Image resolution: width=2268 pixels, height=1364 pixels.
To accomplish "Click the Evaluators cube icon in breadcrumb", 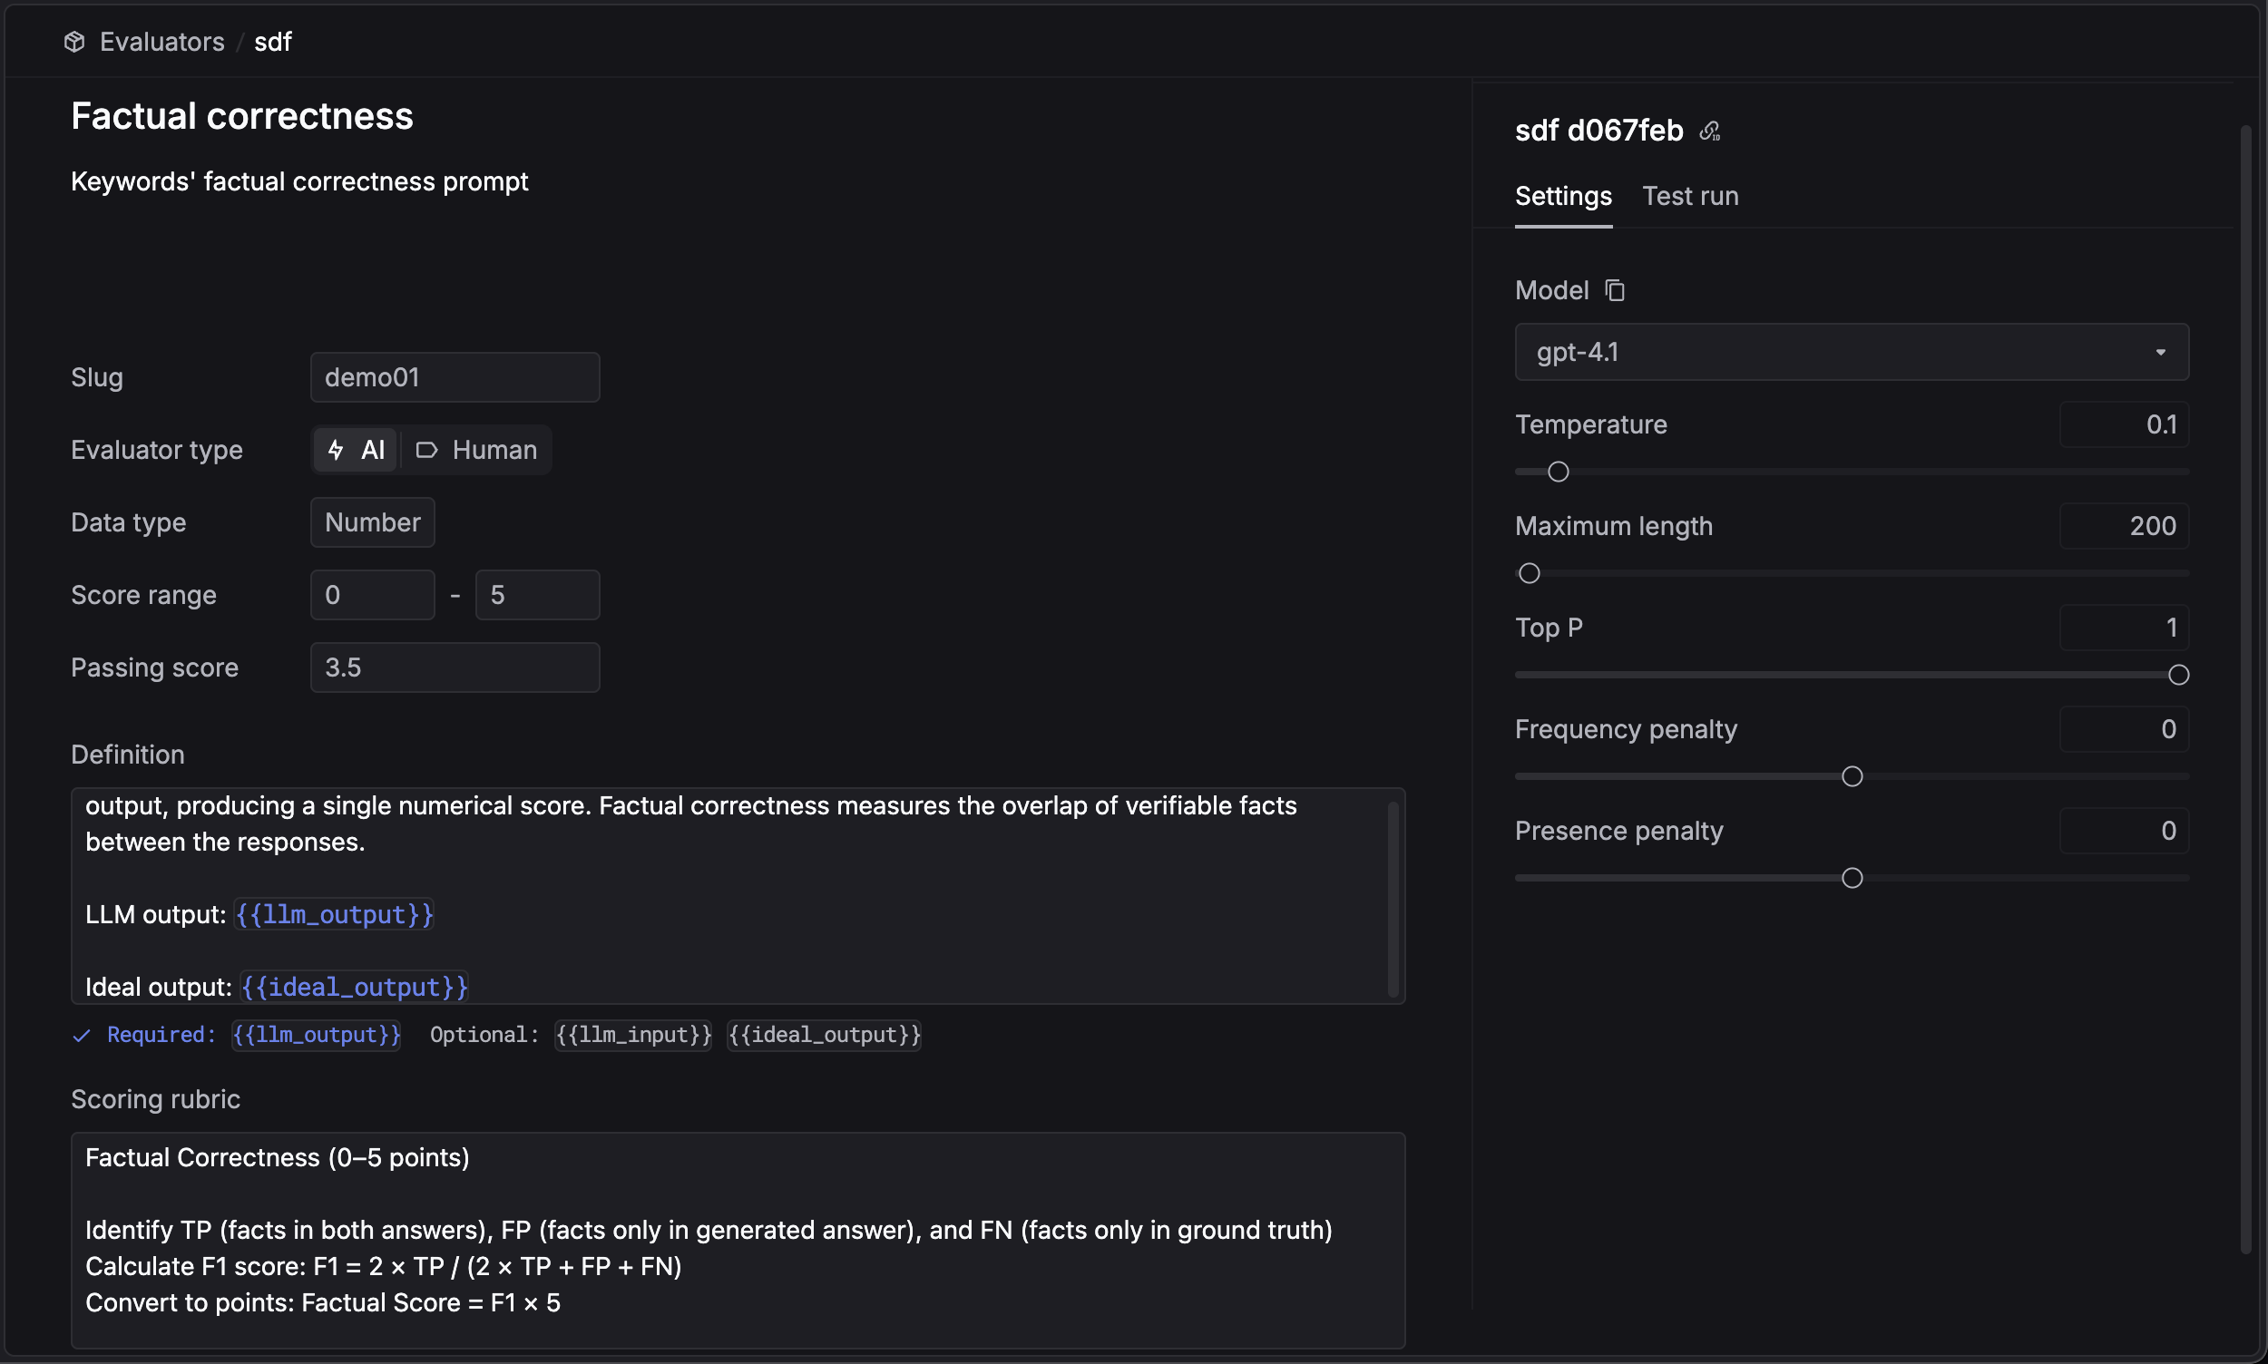I will click(x=74, y=42).
